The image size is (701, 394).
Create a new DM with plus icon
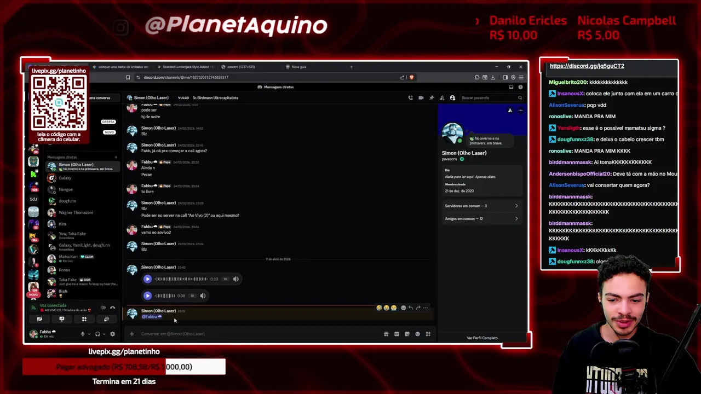[116, 157]
